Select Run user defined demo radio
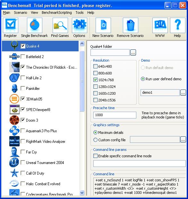This screenshot has width=188, height=199. pyautogui.click(x=143, y=79)
